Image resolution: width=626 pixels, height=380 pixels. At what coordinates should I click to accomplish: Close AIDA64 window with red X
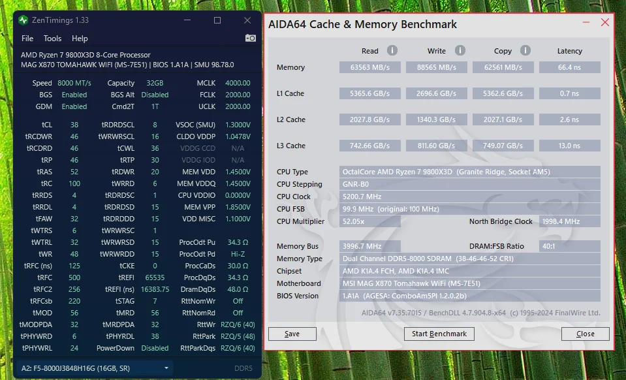[x=605, y=22]
